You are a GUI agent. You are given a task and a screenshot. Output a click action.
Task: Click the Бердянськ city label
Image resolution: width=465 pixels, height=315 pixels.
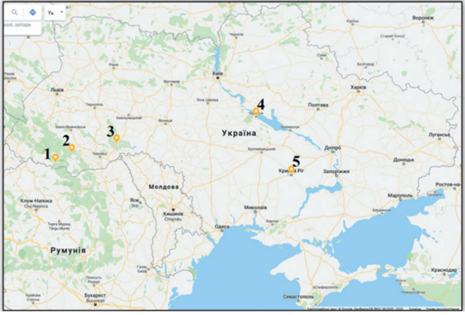[x=381, y=210]
